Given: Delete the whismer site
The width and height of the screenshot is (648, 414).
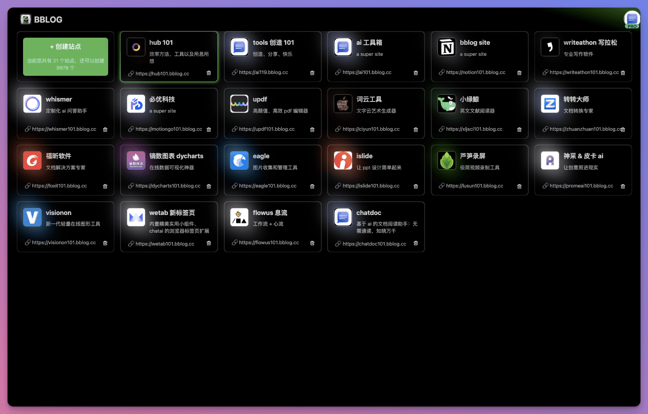Looking at the screenshot, I should click(x=105, y=129).
